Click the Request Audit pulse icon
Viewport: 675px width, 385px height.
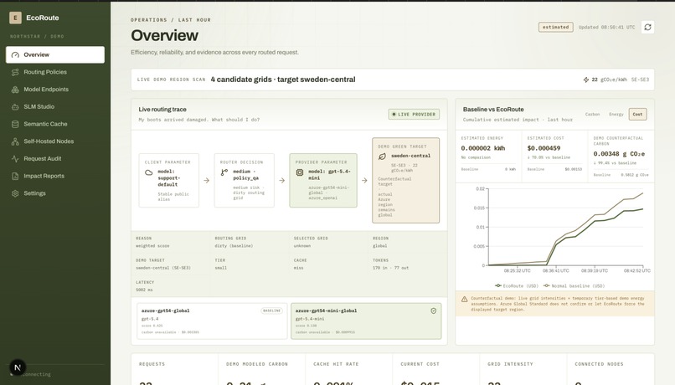click(x=15, y=158)
